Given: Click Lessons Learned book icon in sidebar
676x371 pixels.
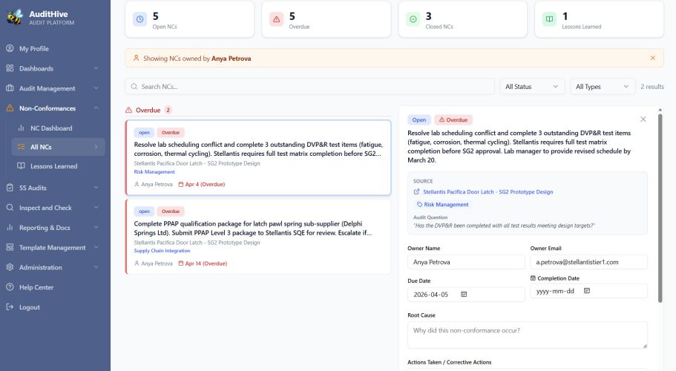Looking at the screenshot, I should click(x=21, y=166).
